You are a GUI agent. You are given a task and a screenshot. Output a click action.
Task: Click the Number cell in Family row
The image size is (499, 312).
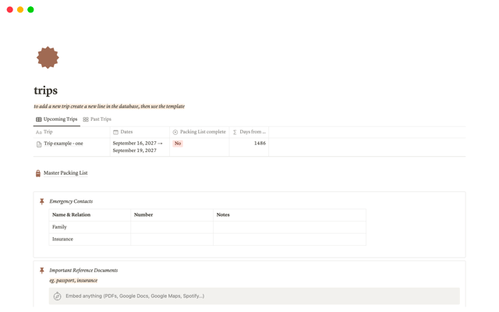[x=172, y=227]
